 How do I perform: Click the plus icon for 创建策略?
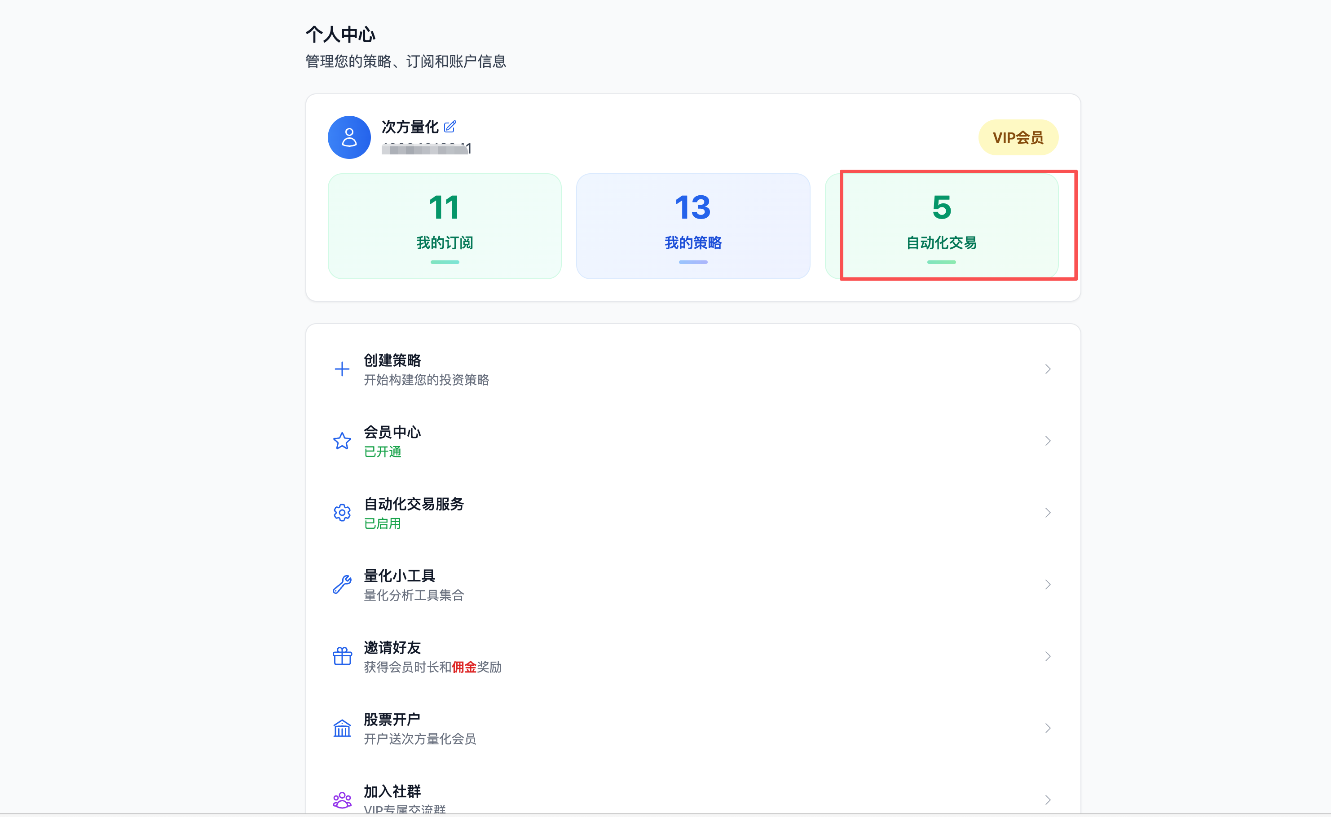pyautogui.click(x=342, y=369)
